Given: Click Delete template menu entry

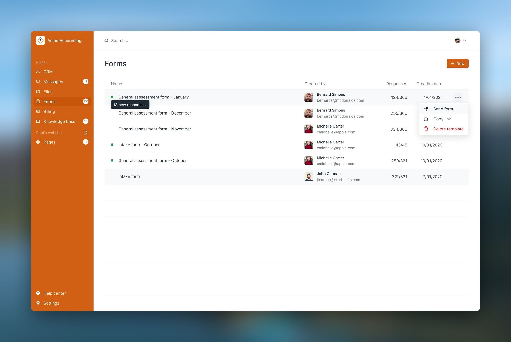Looking at the screenshot, I should coord(448,129).
